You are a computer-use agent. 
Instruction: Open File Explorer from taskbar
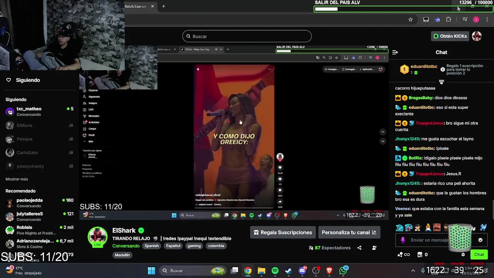point(261,271)
